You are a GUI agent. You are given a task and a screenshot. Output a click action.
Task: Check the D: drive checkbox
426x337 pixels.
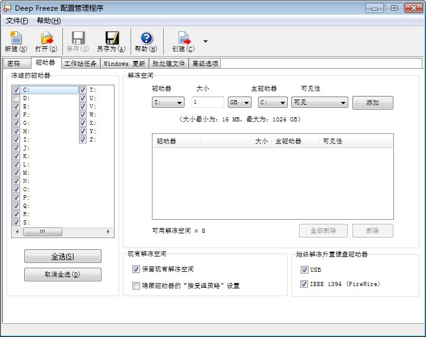[x=17, y=98]
